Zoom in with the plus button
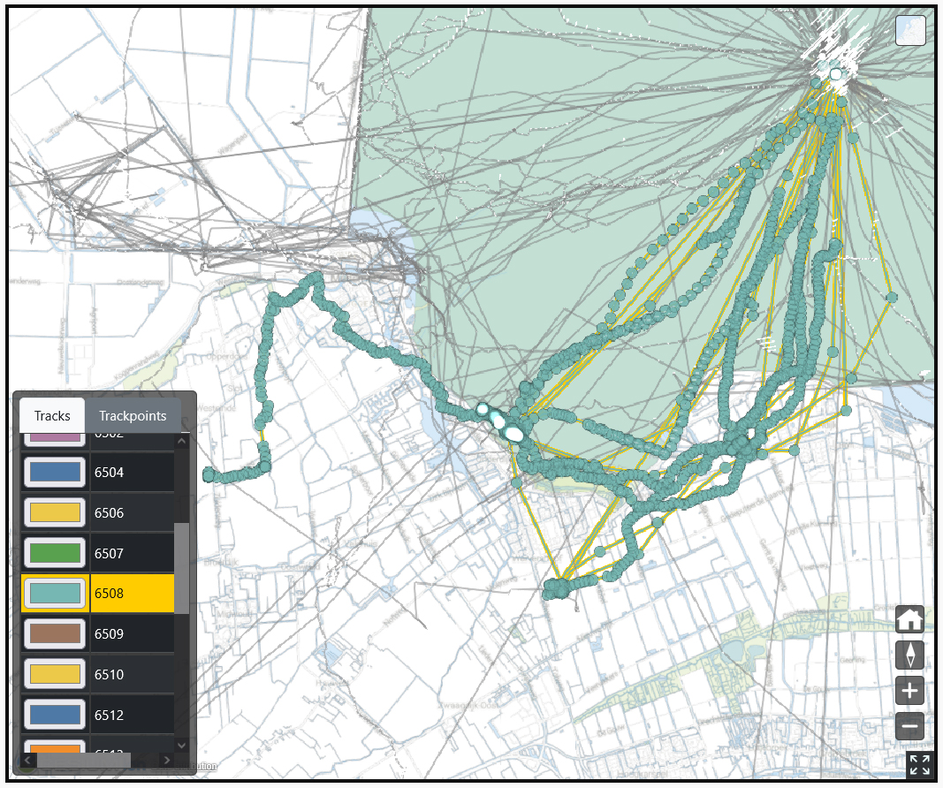Image resolution: width=943 pixels, height=788 pixels. (909, 690)
